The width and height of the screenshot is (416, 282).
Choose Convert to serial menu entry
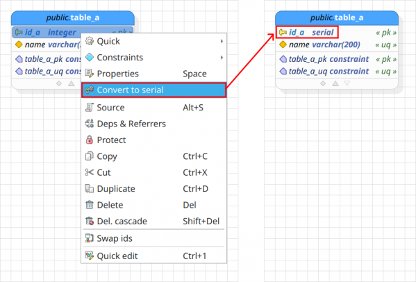point(154,90)
